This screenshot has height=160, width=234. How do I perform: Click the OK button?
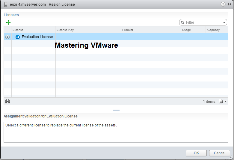[196, 153]
